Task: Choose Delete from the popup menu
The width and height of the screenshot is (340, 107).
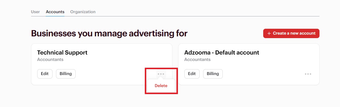Action: point(161,86)
